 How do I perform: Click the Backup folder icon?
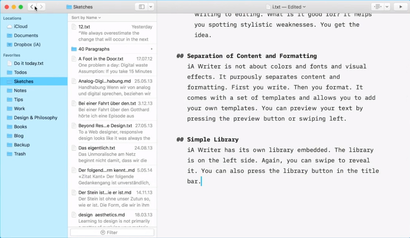pos(10,145)
